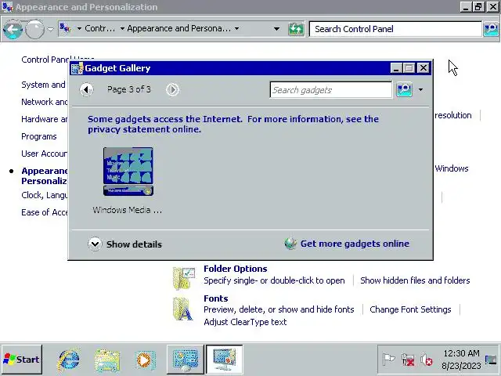Go to previous page in Gadget Gallery
The height and width of the screenshot is (376, 501).
pyautogui.click(x=86, y=89)
